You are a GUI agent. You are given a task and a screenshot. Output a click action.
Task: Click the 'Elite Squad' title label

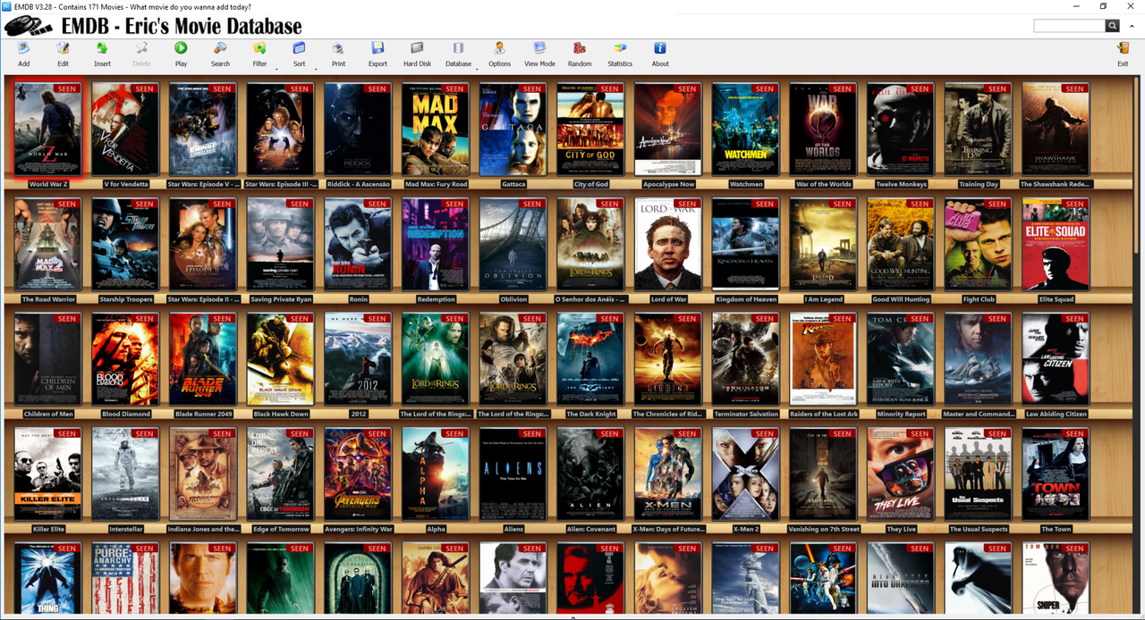1056,299
